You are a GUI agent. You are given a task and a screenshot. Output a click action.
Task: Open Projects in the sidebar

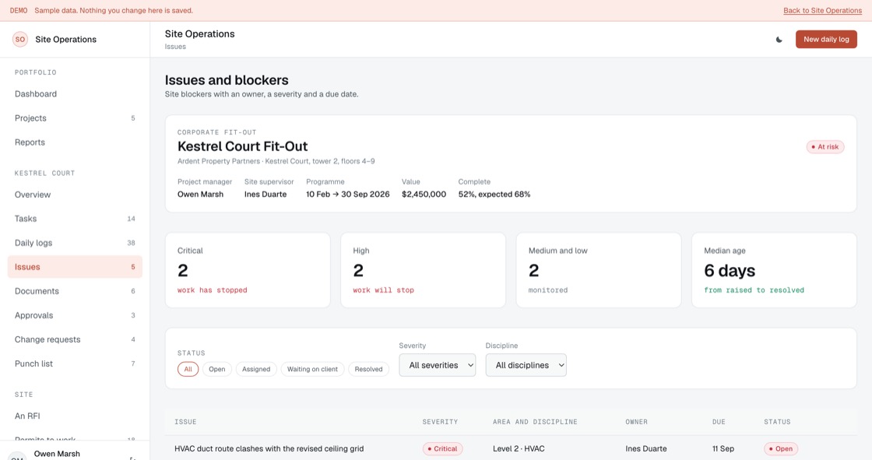pyautogui.click(x=75, y=118)
